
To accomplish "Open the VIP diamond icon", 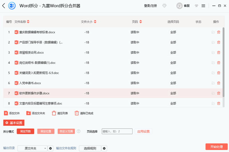I will [x=164, y=6].
